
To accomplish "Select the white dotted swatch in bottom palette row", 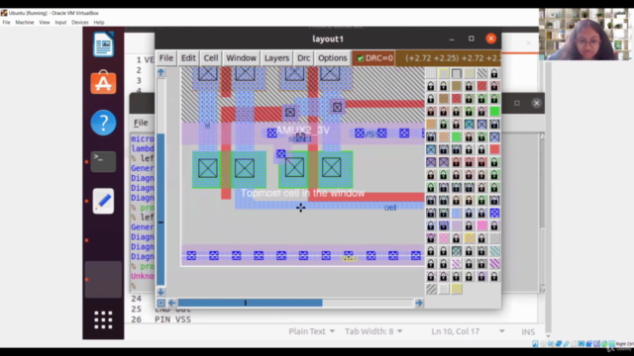I will [x=444, y=289].
